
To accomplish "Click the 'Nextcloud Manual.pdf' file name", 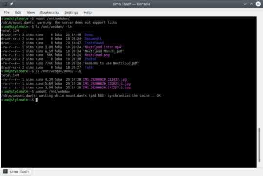I will (104, 51).
